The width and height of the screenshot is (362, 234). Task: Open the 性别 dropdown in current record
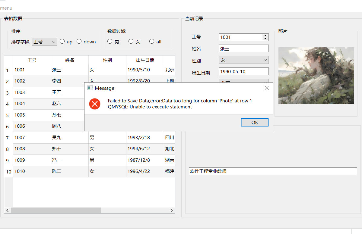[244, 60]
